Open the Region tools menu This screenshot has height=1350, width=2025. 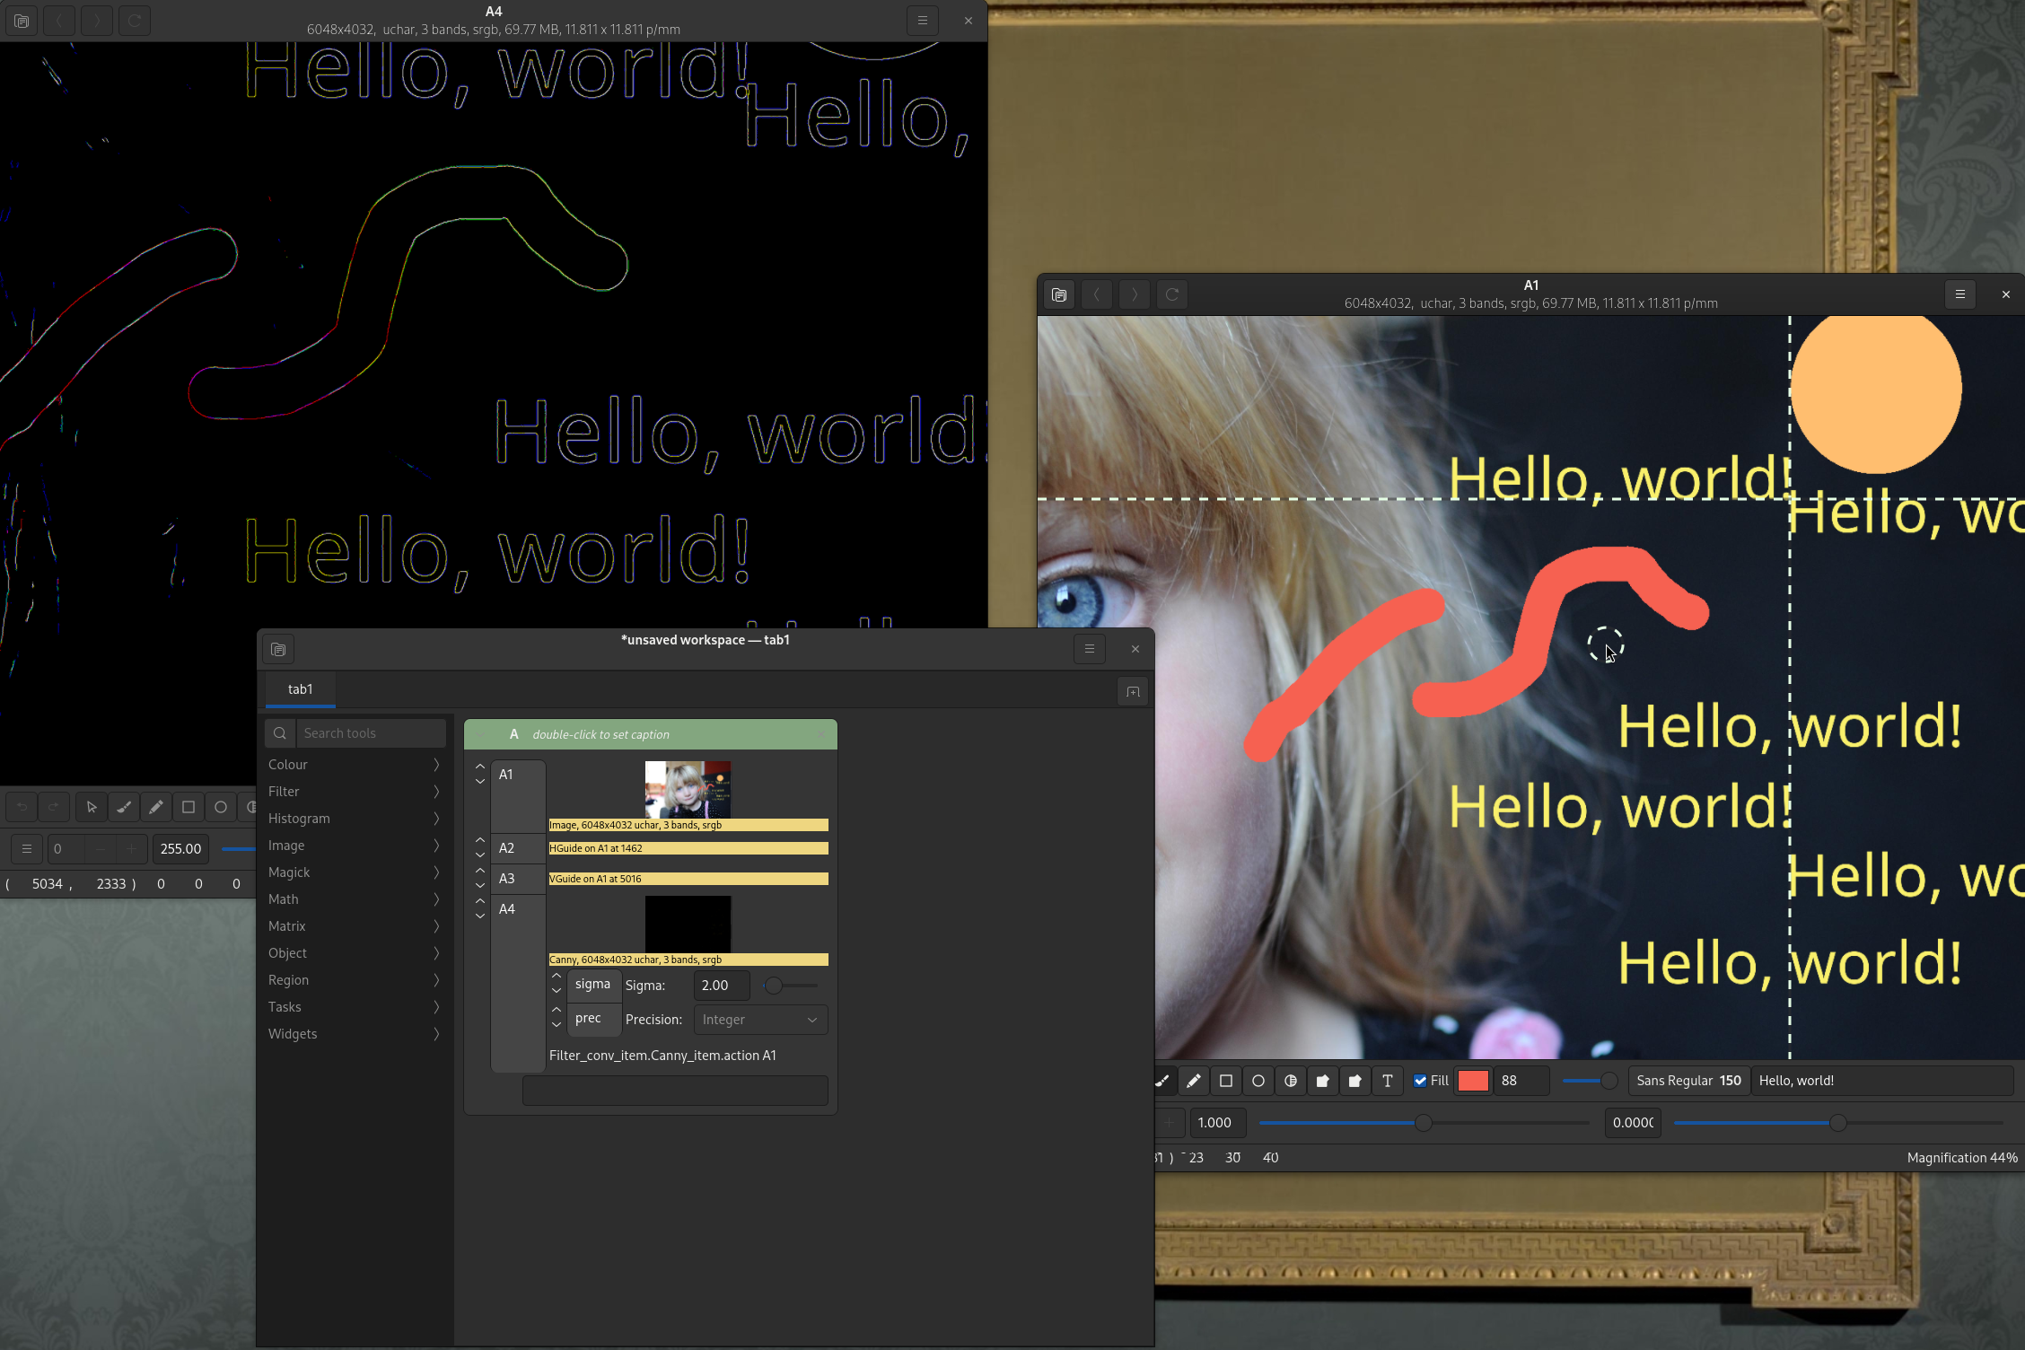tap(355, 980)
